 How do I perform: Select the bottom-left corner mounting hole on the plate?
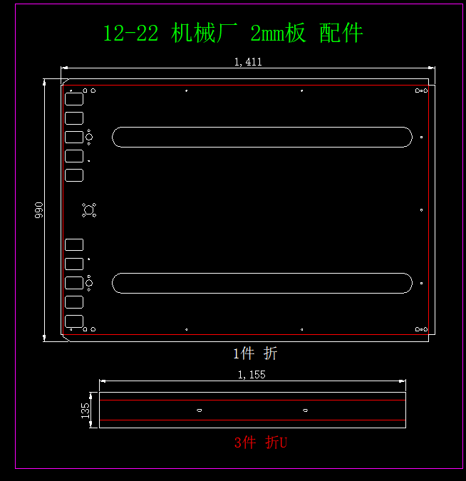(71, 330)
